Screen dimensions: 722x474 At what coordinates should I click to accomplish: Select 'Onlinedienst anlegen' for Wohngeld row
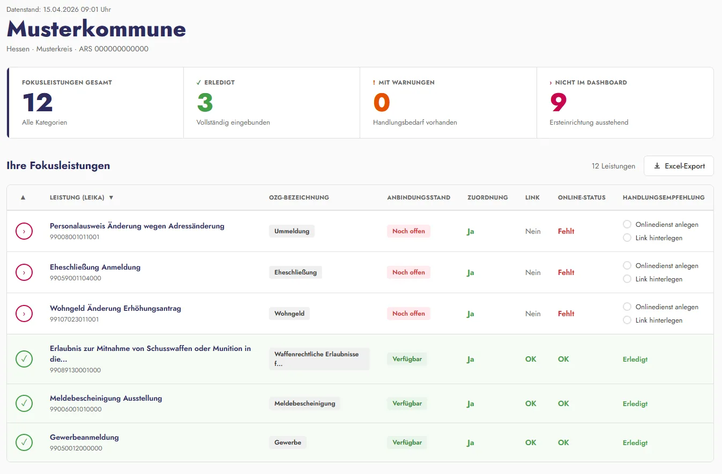pyautogui.click(x=627, y=307)
